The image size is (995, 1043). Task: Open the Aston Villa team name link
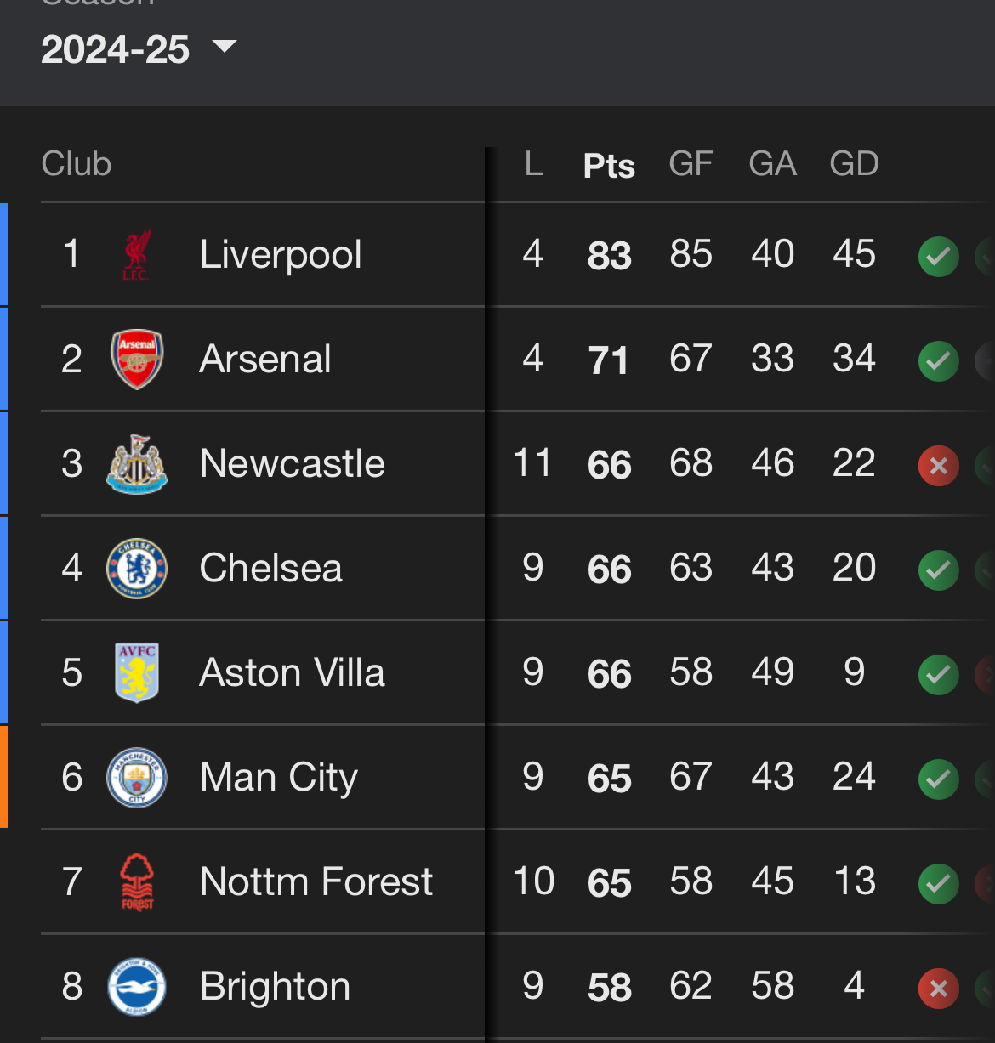point(292,672)
